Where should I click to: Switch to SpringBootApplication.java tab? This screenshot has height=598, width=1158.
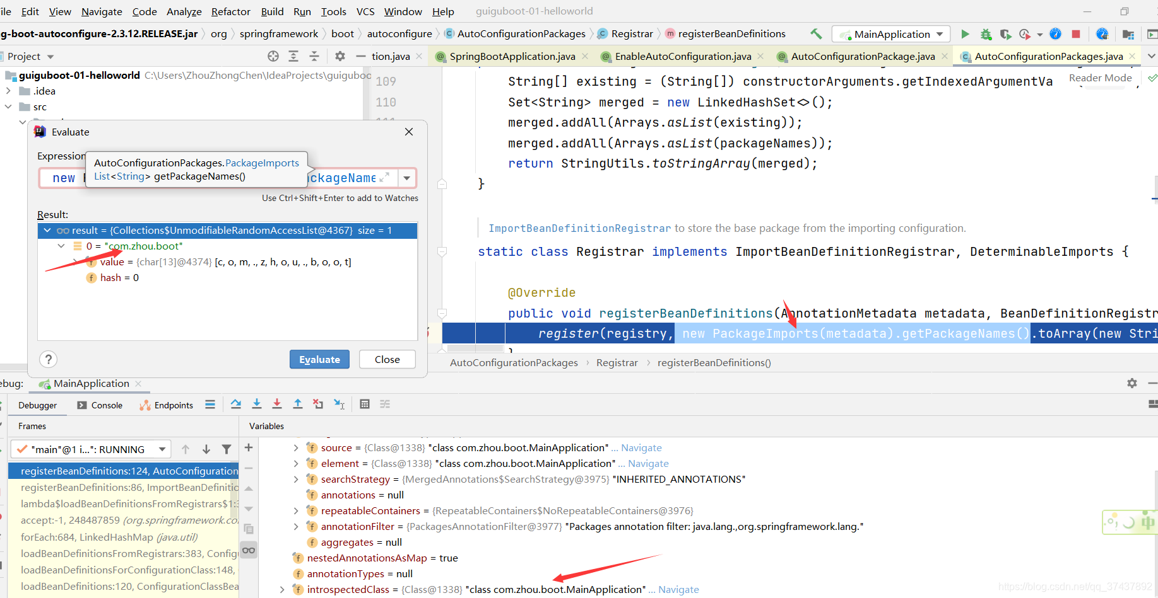[512, 56]
